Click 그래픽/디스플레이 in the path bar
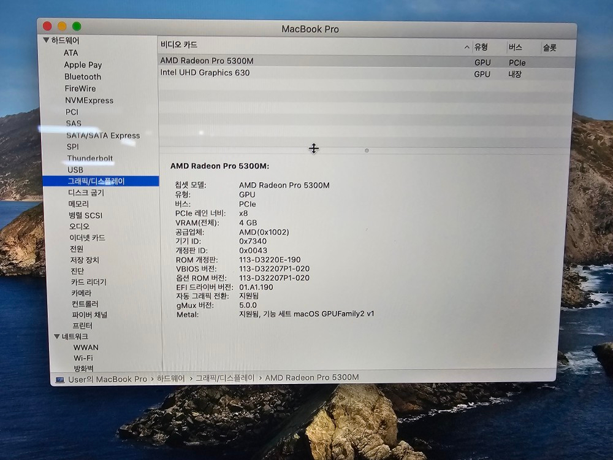The height and width of the screenshot is (460, 613). coord(225,378)
